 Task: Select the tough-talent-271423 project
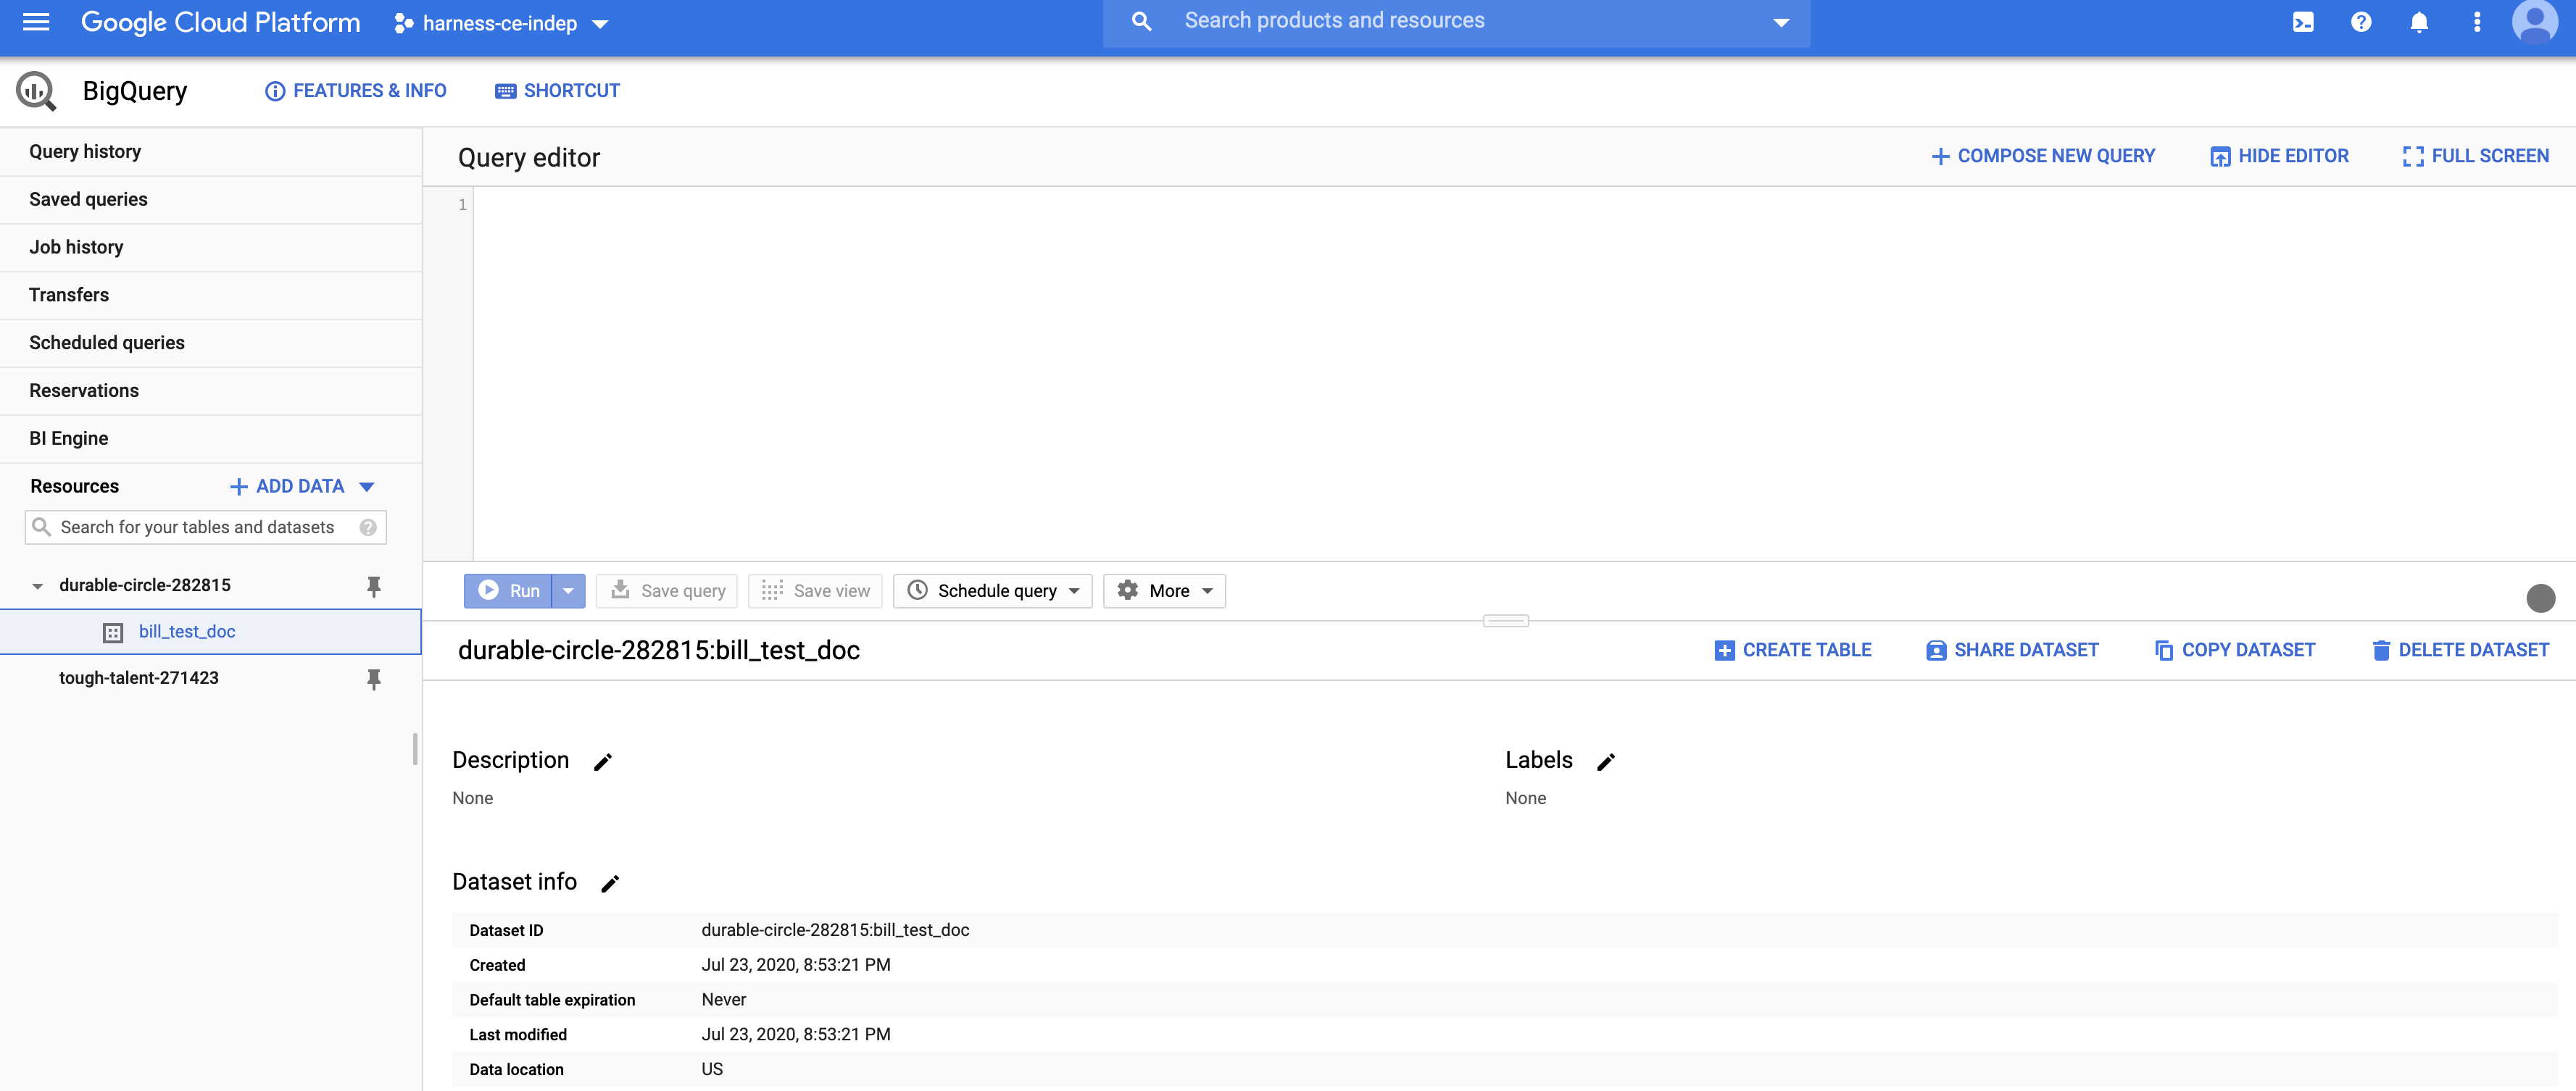(139, 678)
